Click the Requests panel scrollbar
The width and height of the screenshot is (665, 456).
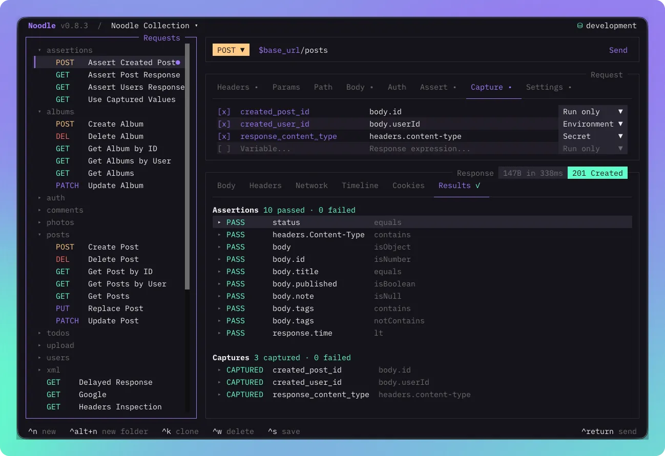[x=187, y=167]
